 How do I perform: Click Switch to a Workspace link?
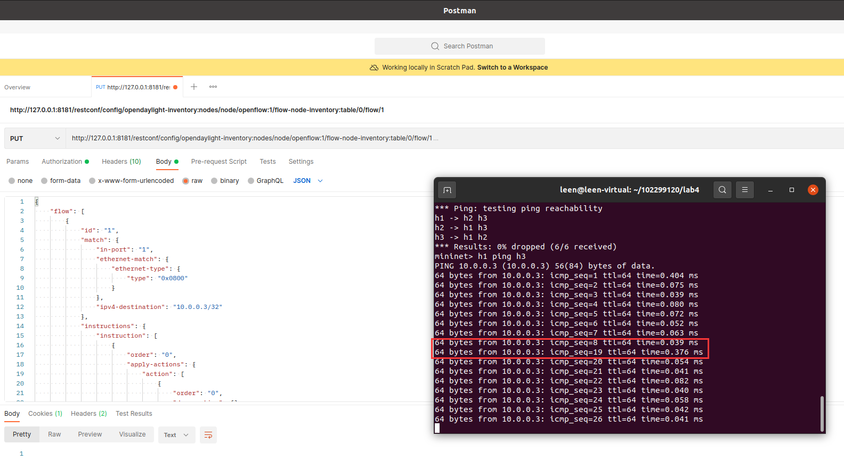click(512, 68)
